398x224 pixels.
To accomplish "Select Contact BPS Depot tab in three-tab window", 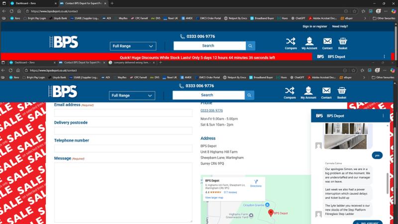I will tap(82, 63).
